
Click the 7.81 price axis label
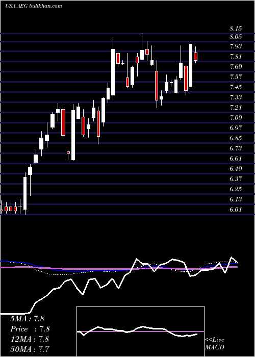point(236,57)
